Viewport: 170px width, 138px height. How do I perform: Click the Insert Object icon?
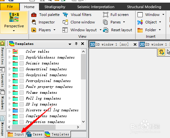[140, 22]
